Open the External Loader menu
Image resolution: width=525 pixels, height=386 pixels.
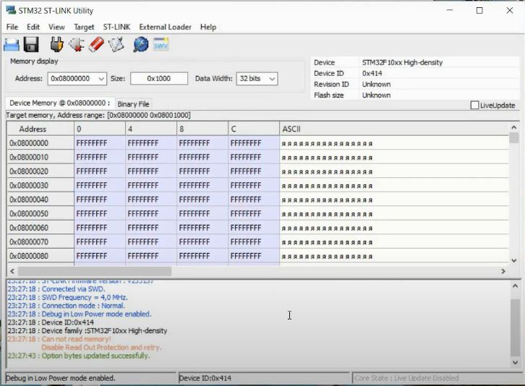(165, 27)
